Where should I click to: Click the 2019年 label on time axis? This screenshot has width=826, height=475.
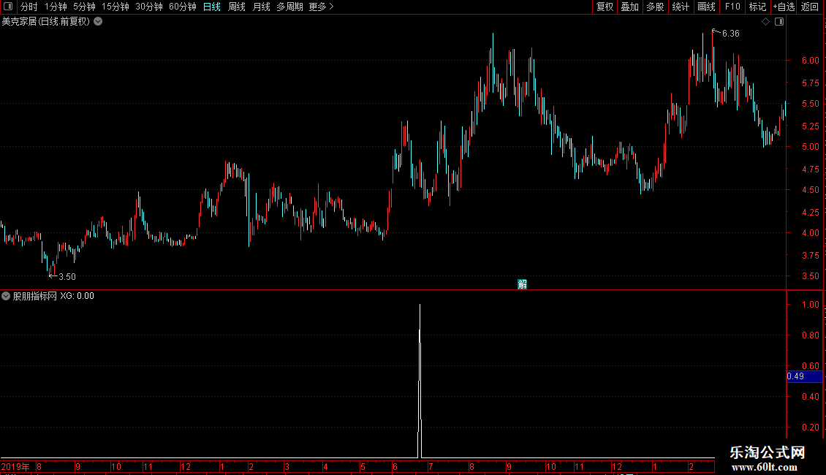click(15, 466)
